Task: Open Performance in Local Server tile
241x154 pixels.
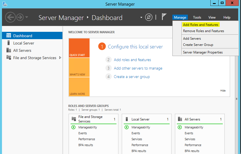Action: 140,145
